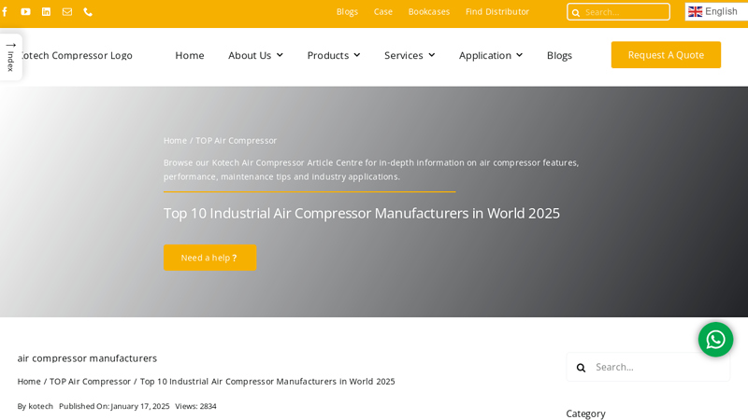
Task: Focus the sidebar Search... input field
Action: coord(648,367)
